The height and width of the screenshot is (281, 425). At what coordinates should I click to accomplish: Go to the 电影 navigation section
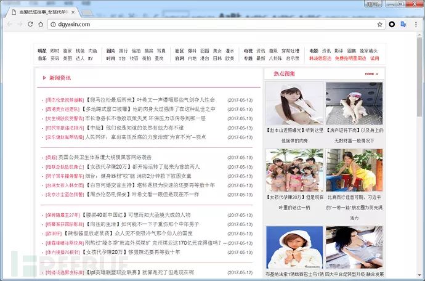314,51
